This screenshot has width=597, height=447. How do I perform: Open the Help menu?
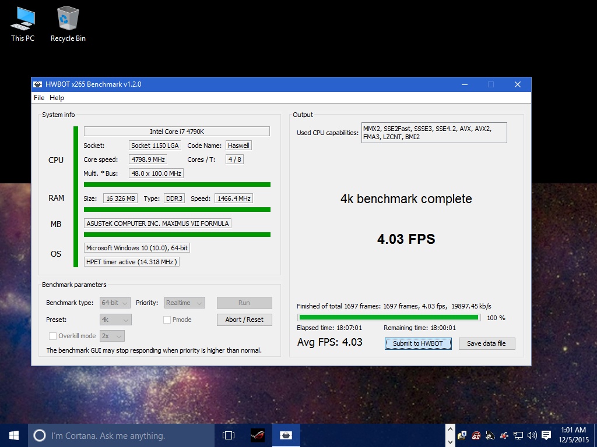tap(57, 98)
